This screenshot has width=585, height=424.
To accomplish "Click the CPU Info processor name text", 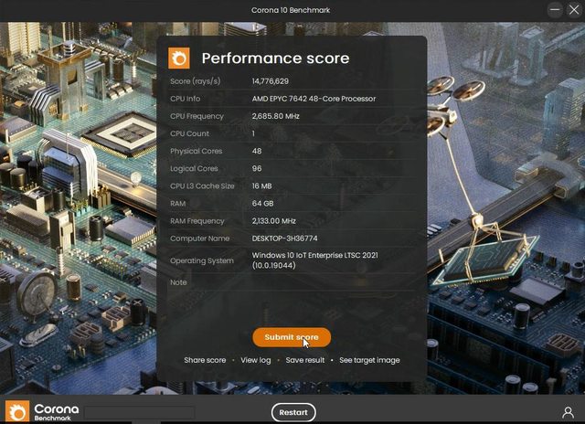I will [x=314, y=99].
